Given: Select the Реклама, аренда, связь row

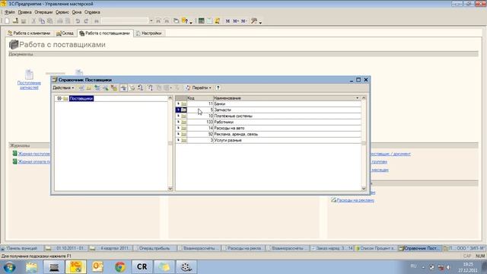Looking at the screenshot, I should pos(269,134).
